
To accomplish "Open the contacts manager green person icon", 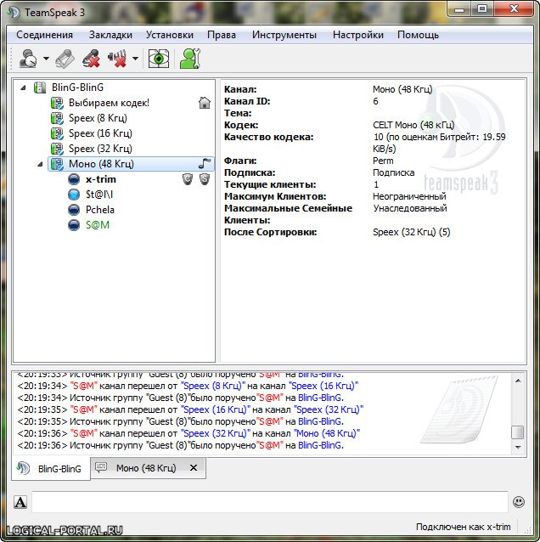I will 189,59.
